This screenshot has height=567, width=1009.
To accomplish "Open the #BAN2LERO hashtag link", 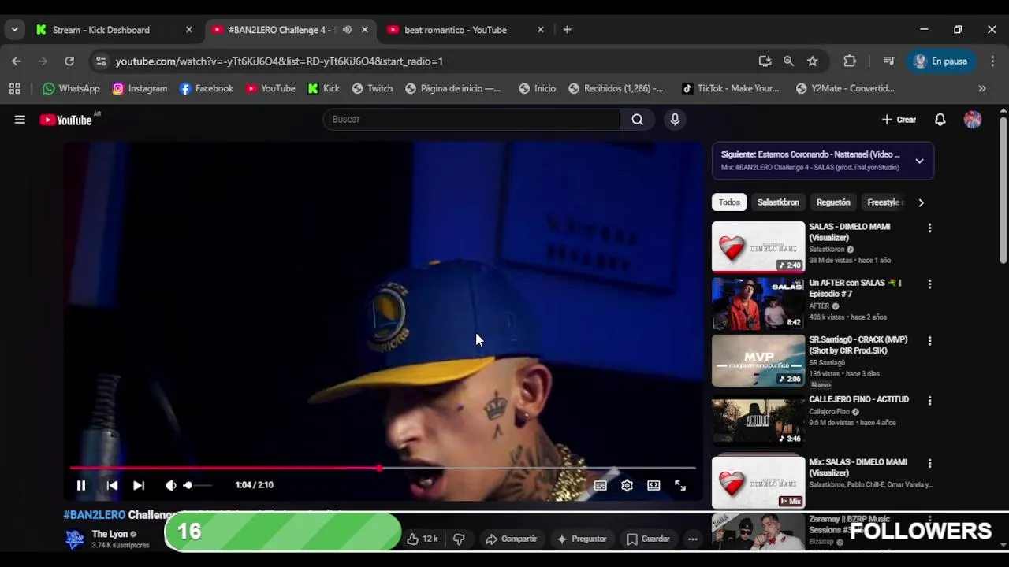I will pos(95,515).
